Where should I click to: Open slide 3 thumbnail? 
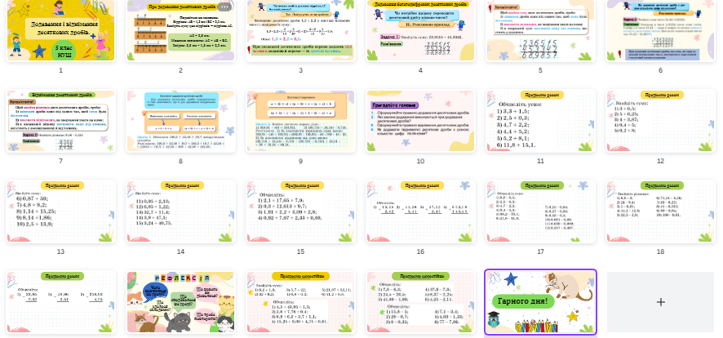pos(300,30)
